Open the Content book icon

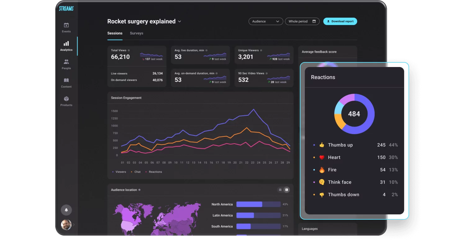coord(66,80)
